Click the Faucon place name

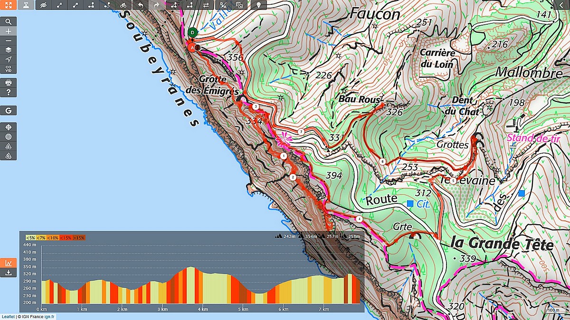point(375,14)
